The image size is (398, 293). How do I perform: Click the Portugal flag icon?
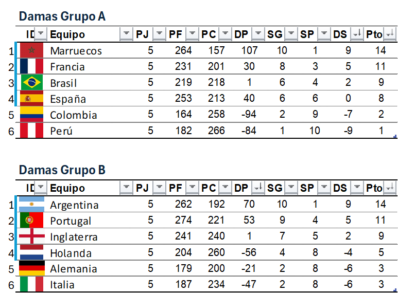[32, 221]
